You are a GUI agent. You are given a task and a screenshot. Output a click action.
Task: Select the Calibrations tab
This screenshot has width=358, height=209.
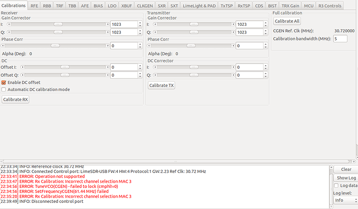point(13,6)
